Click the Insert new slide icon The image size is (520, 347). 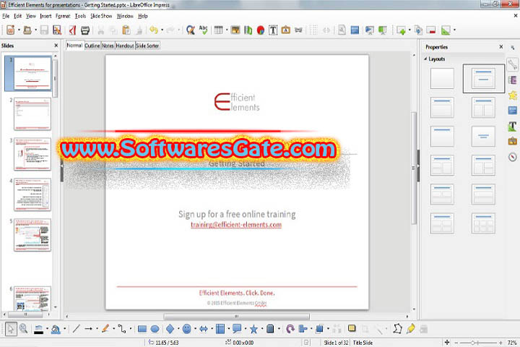pyautogui.click(x=402, y=30)
